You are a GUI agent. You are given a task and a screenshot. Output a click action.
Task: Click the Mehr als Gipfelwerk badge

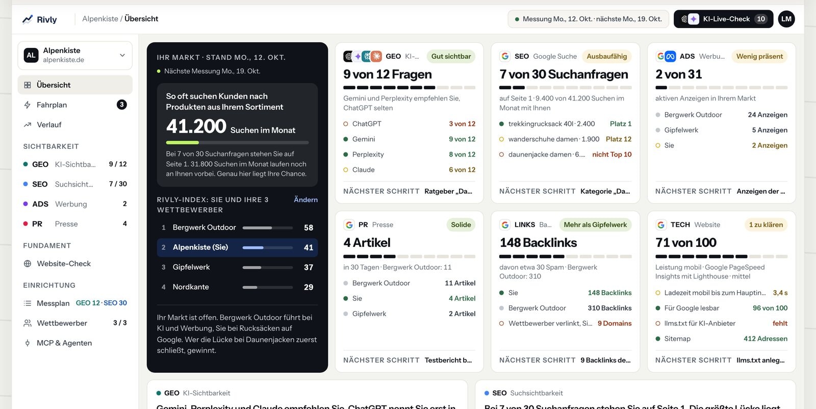(x=595, y=225)
